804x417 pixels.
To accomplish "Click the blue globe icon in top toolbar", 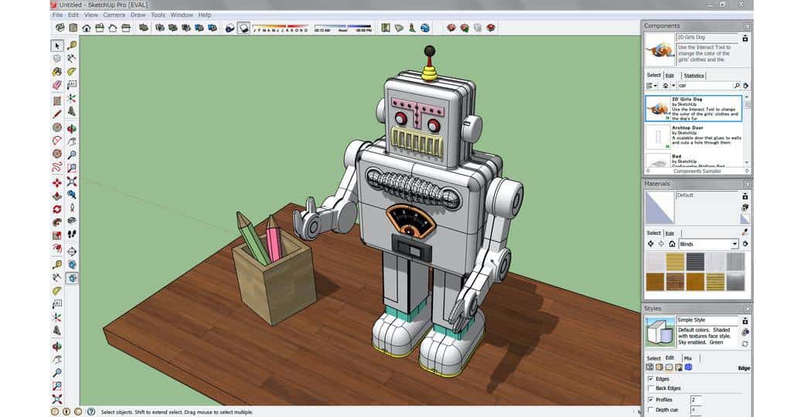I will [x=425, y=28].
